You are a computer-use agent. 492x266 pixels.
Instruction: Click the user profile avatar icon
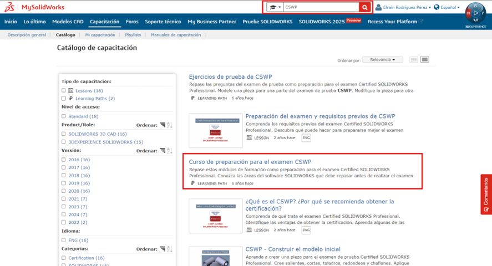coord(378,7)
